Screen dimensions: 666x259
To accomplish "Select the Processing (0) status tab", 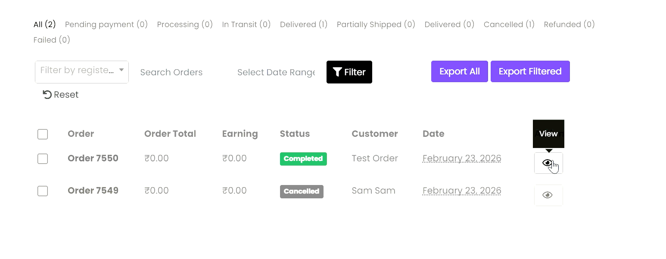I will coord(185,25).
